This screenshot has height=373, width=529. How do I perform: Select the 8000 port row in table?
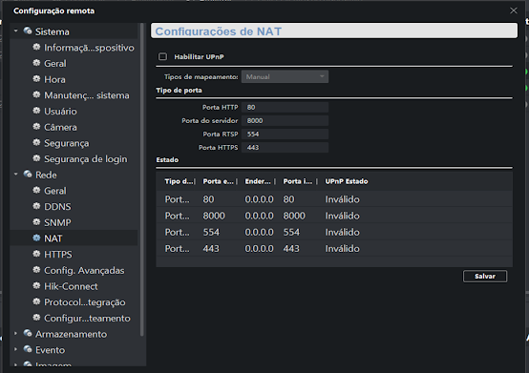(x=334, y=216)
